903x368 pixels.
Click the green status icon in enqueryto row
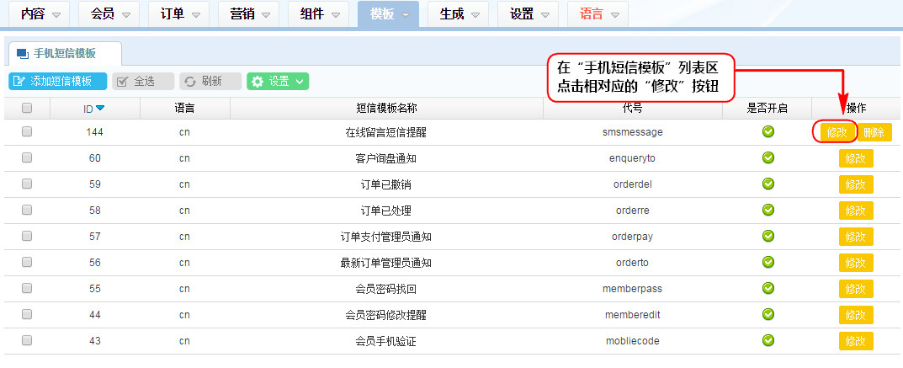(768, 157)
